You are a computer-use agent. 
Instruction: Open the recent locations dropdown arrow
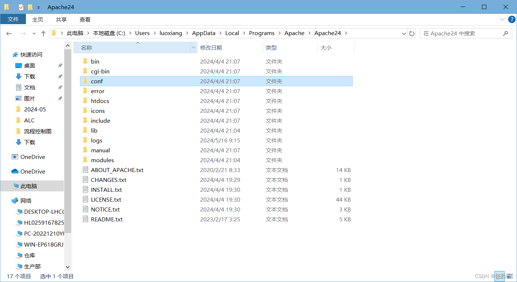click(34, 34)
